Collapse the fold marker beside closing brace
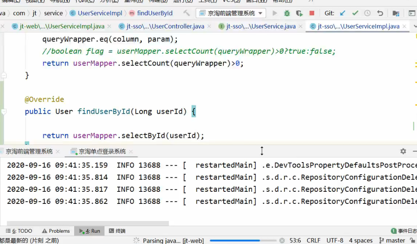The width and height of the screenshot is (417, 244). click(4, 75)
